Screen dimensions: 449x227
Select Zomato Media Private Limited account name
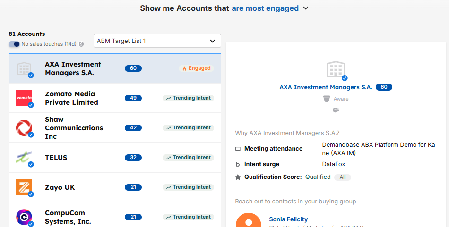(71, 98)
